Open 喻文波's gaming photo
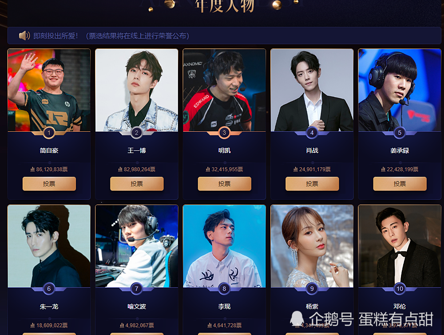This screenshot has height=335, width=444. 137,246
